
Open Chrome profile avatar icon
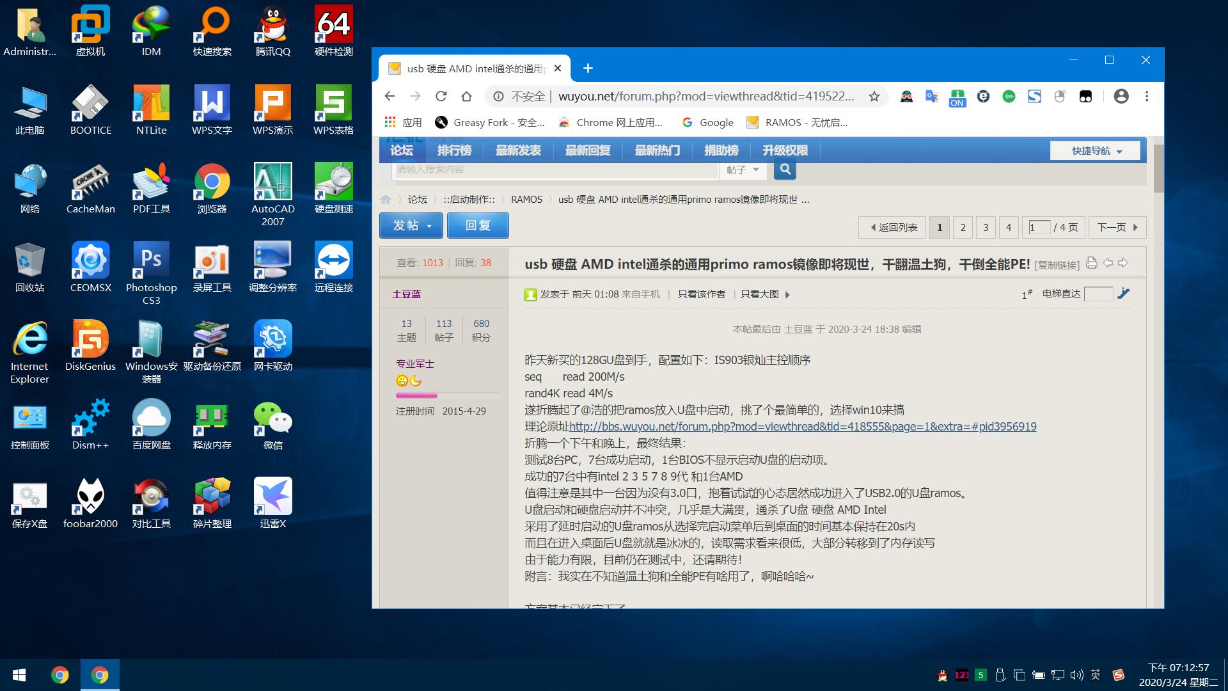click(x=1121, y=96)
